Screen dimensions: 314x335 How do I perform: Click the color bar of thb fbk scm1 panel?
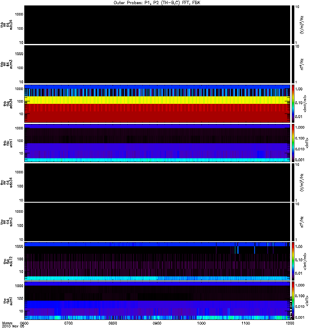[293, 143]
